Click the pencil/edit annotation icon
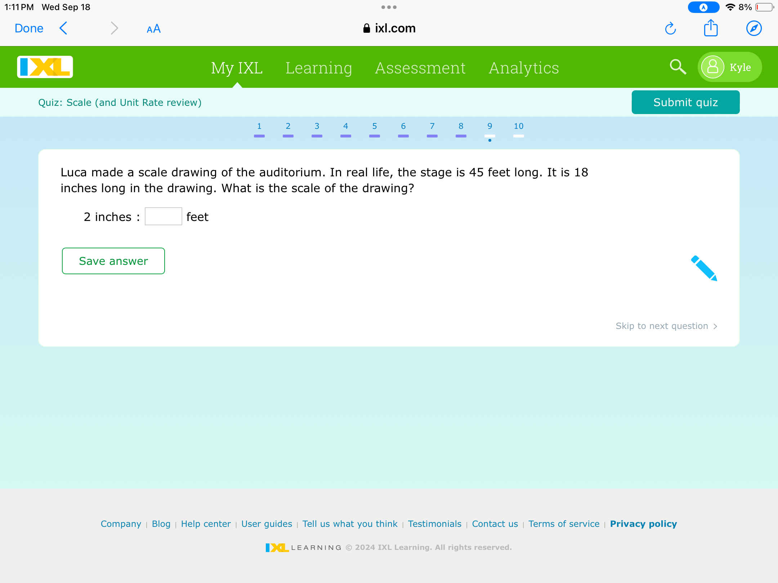The image size is (778, 583). [x=703, y=267]
